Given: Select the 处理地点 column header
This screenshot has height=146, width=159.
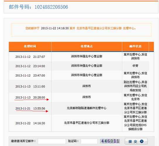Looking at the screenshot, I should point(87,46).
